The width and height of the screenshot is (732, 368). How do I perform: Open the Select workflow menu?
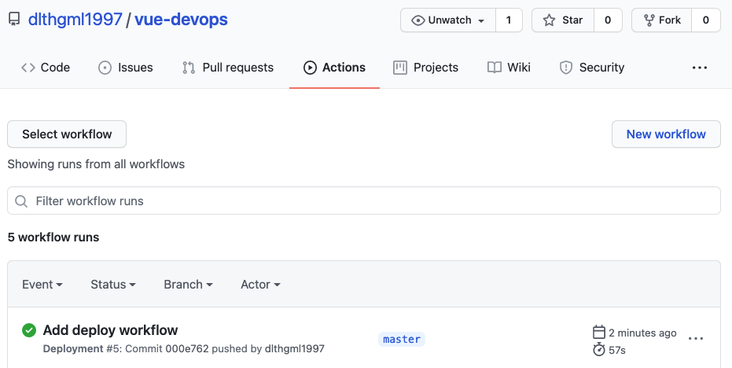pyautogui.click(x=67, y=134)
